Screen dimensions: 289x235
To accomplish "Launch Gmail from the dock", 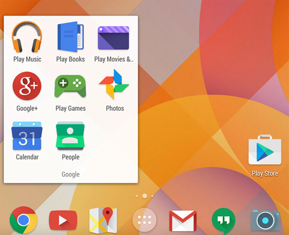I will pos(183,221).
